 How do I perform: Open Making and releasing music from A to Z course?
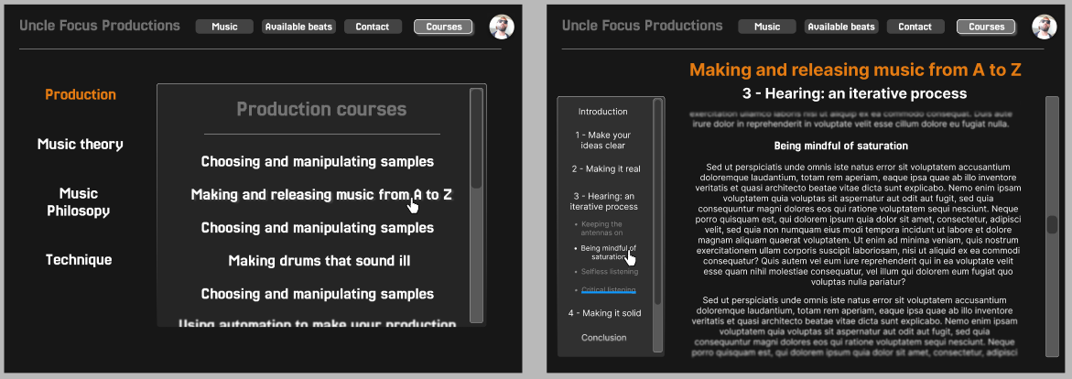[x=321, y=194]
